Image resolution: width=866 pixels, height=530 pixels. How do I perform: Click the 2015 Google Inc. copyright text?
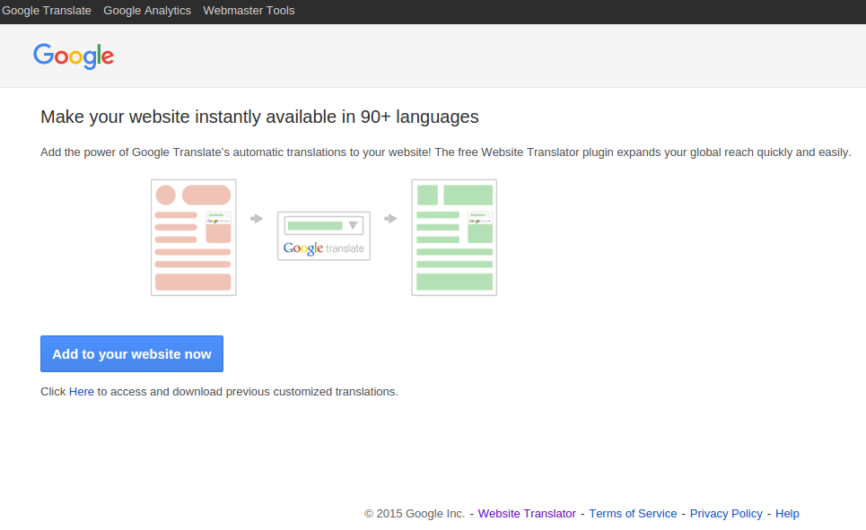[415, 514]
